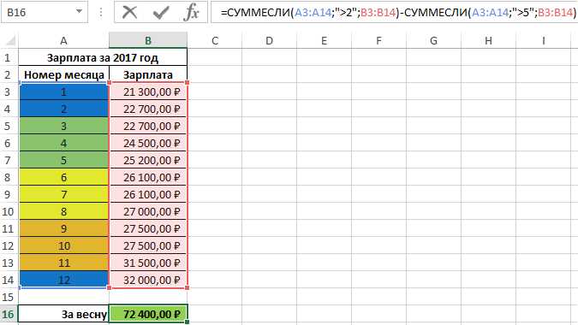
Task: Click the yellow month 7 cell
Action: click(x=63, y=194)
